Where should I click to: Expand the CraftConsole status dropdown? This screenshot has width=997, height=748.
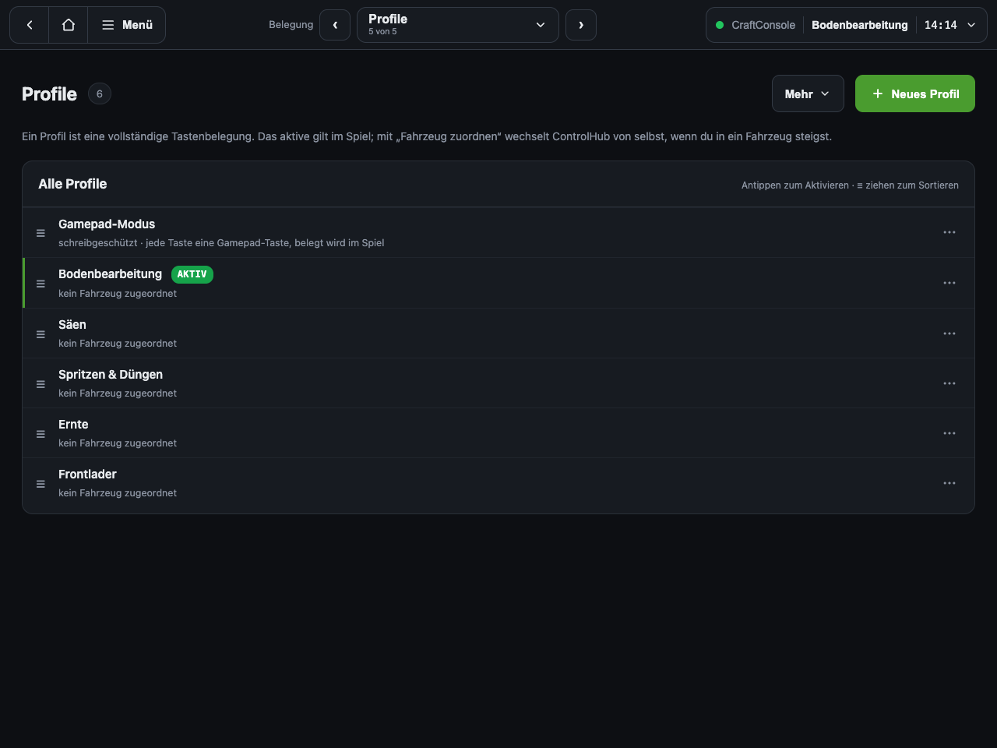point(971,25)
